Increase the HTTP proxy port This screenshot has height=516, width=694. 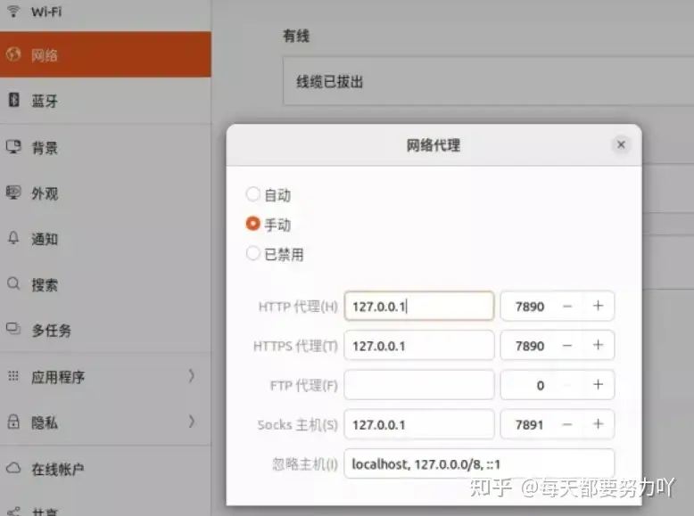point(598,306)
